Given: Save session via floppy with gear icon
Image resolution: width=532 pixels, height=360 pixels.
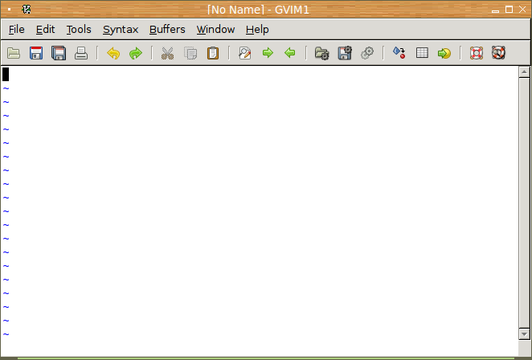Looking at the screenshot, I should pos(345,53).
